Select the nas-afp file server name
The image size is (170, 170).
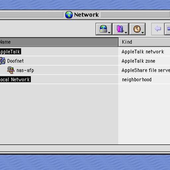[25, 70]
